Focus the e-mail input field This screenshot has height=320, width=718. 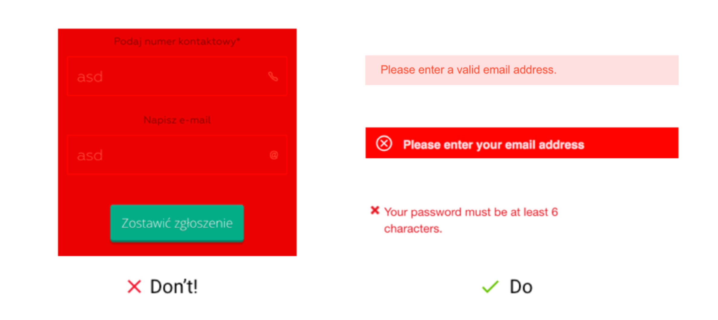[177, 155]
